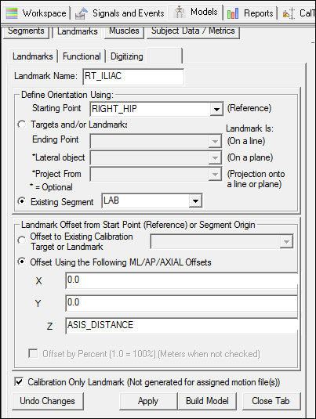The height and width of the screenshot is (419, 316).
Task: Select the Existing Segment radio button
Action: [x=22, y=201]
